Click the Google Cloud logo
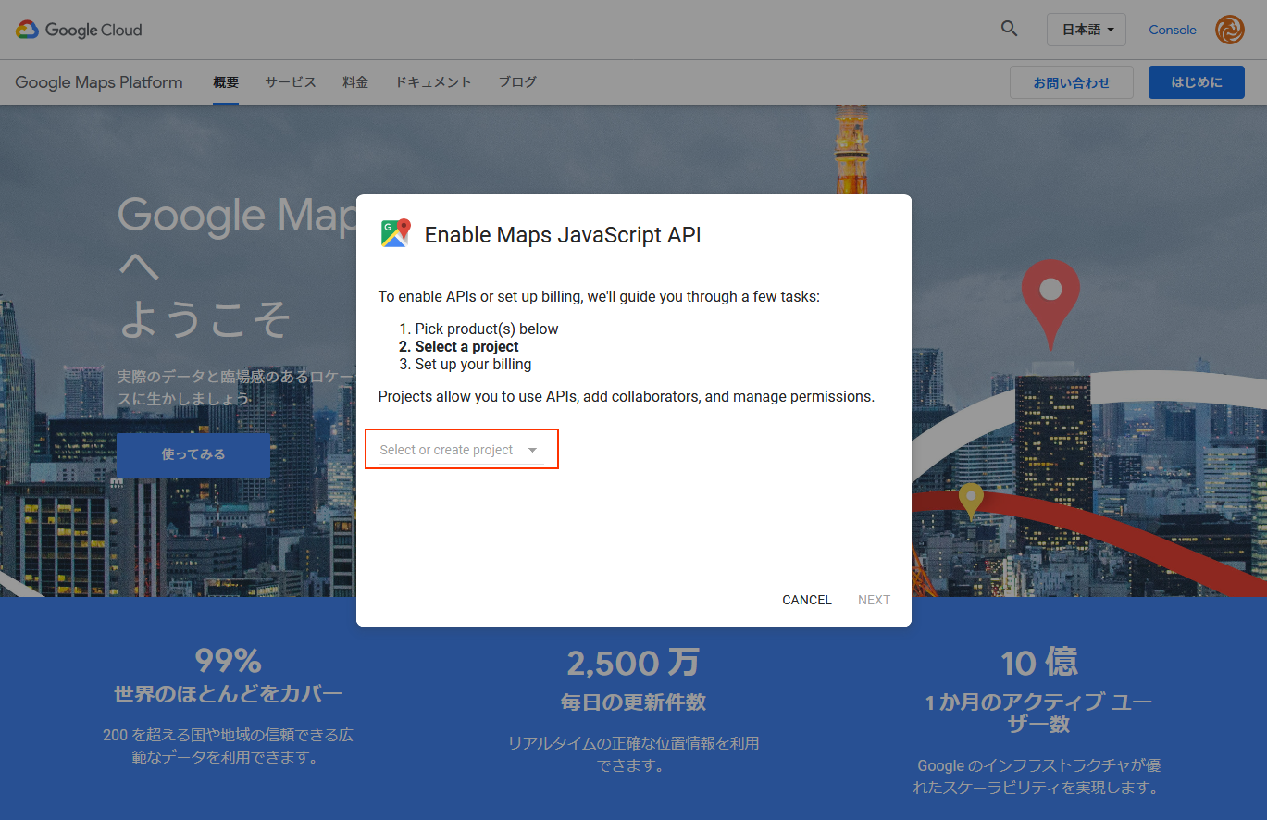Viewport: 1267px width, 820px height. click(x=79, y=30)
